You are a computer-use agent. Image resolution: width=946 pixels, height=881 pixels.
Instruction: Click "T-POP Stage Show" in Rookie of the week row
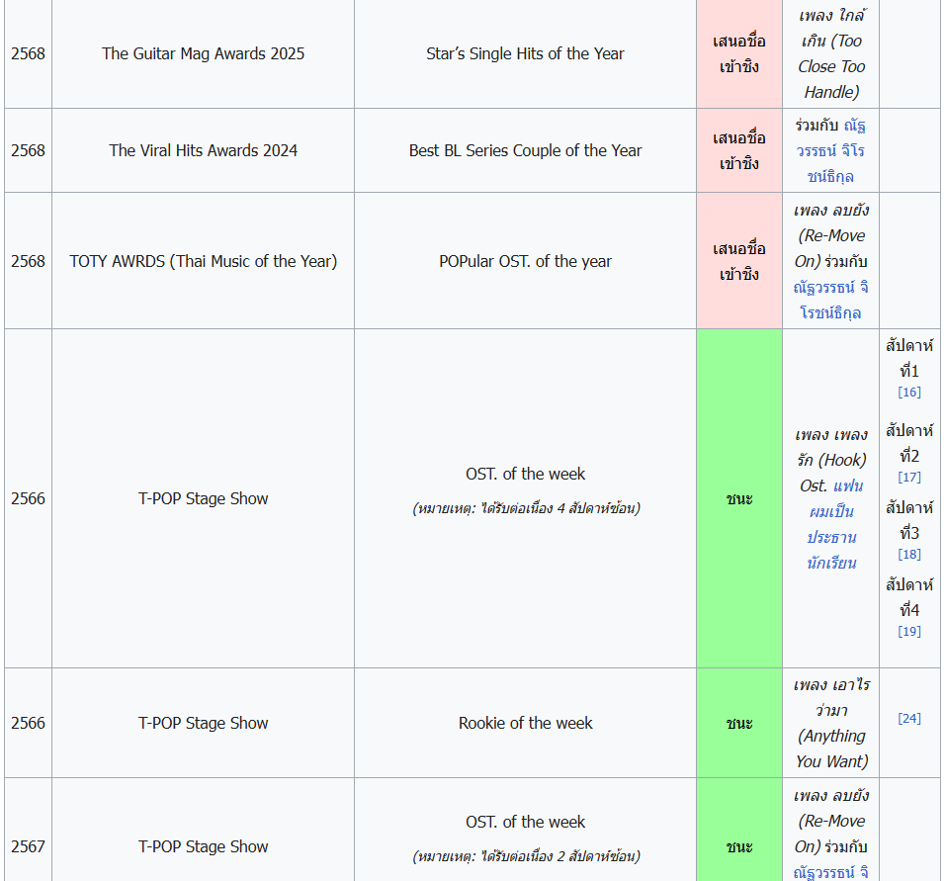pos(204,723)
